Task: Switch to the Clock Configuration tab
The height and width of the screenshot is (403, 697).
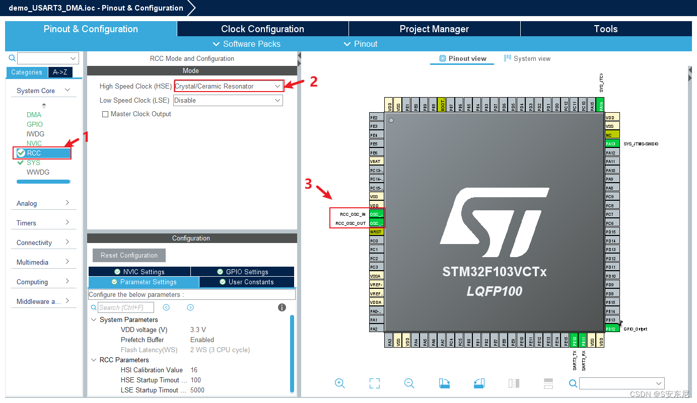Action: (x=262, y=29)
